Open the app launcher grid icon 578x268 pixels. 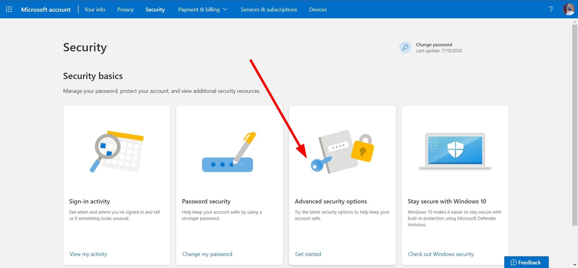[9, 9]
